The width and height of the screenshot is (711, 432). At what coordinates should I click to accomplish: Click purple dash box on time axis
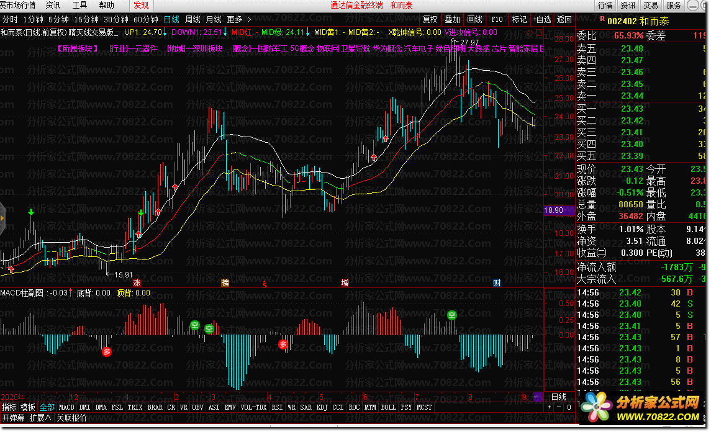tap(537, 397)
